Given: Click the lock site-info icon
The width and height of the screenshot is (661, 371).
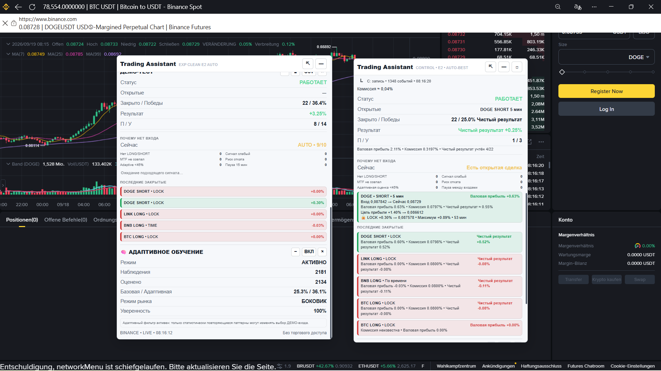Looking at the screenshot, I should (14, 23).
